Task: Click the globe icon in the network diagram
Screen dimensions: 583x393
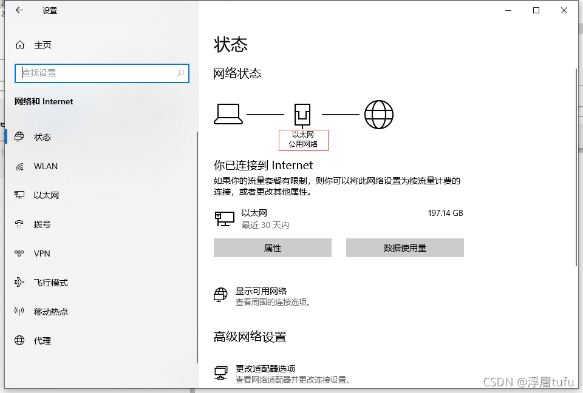Action: pyautogui.click(x=379, y=114)
